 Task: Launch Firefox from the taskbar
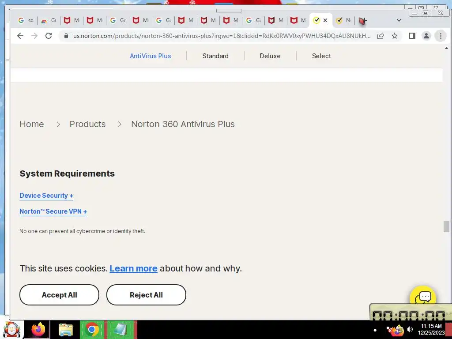(38, 329)
